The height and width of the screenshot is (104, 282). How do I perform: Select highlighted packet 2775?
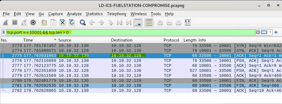(141, 55)
